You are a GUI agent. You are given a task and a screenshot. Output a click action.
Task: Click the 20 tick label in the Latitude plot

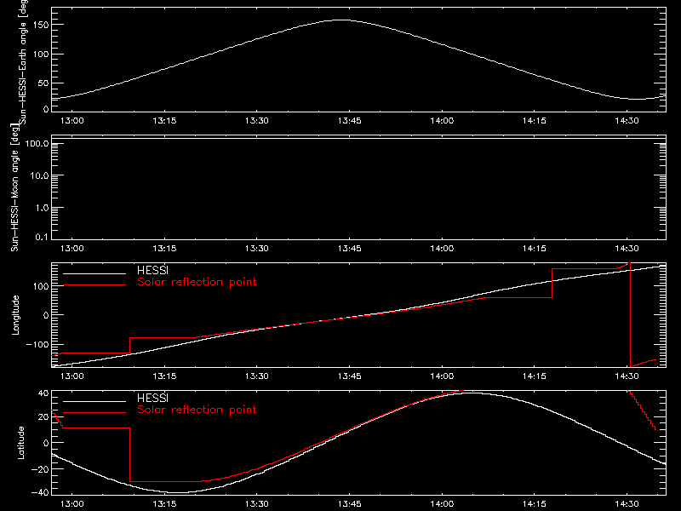[x=43, y=417]
